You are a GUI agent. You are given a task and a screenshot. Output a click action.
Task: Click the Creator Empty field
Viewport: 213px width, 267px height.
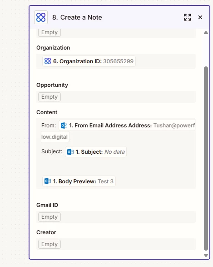[116, 244]
